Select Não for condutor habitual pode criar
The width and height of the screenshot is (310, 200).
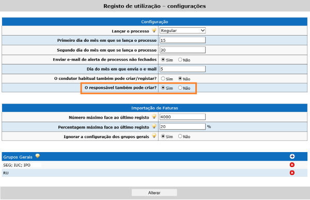(x=180, y=78)
